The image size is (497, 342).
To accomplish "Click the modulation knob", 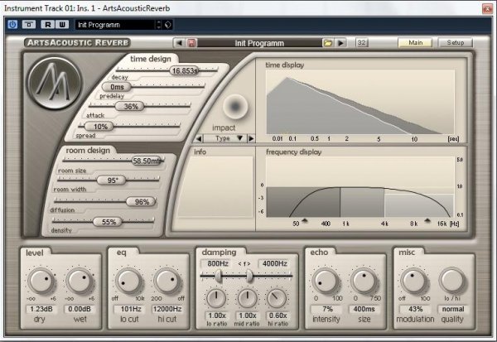I will [x=414, y=281].
